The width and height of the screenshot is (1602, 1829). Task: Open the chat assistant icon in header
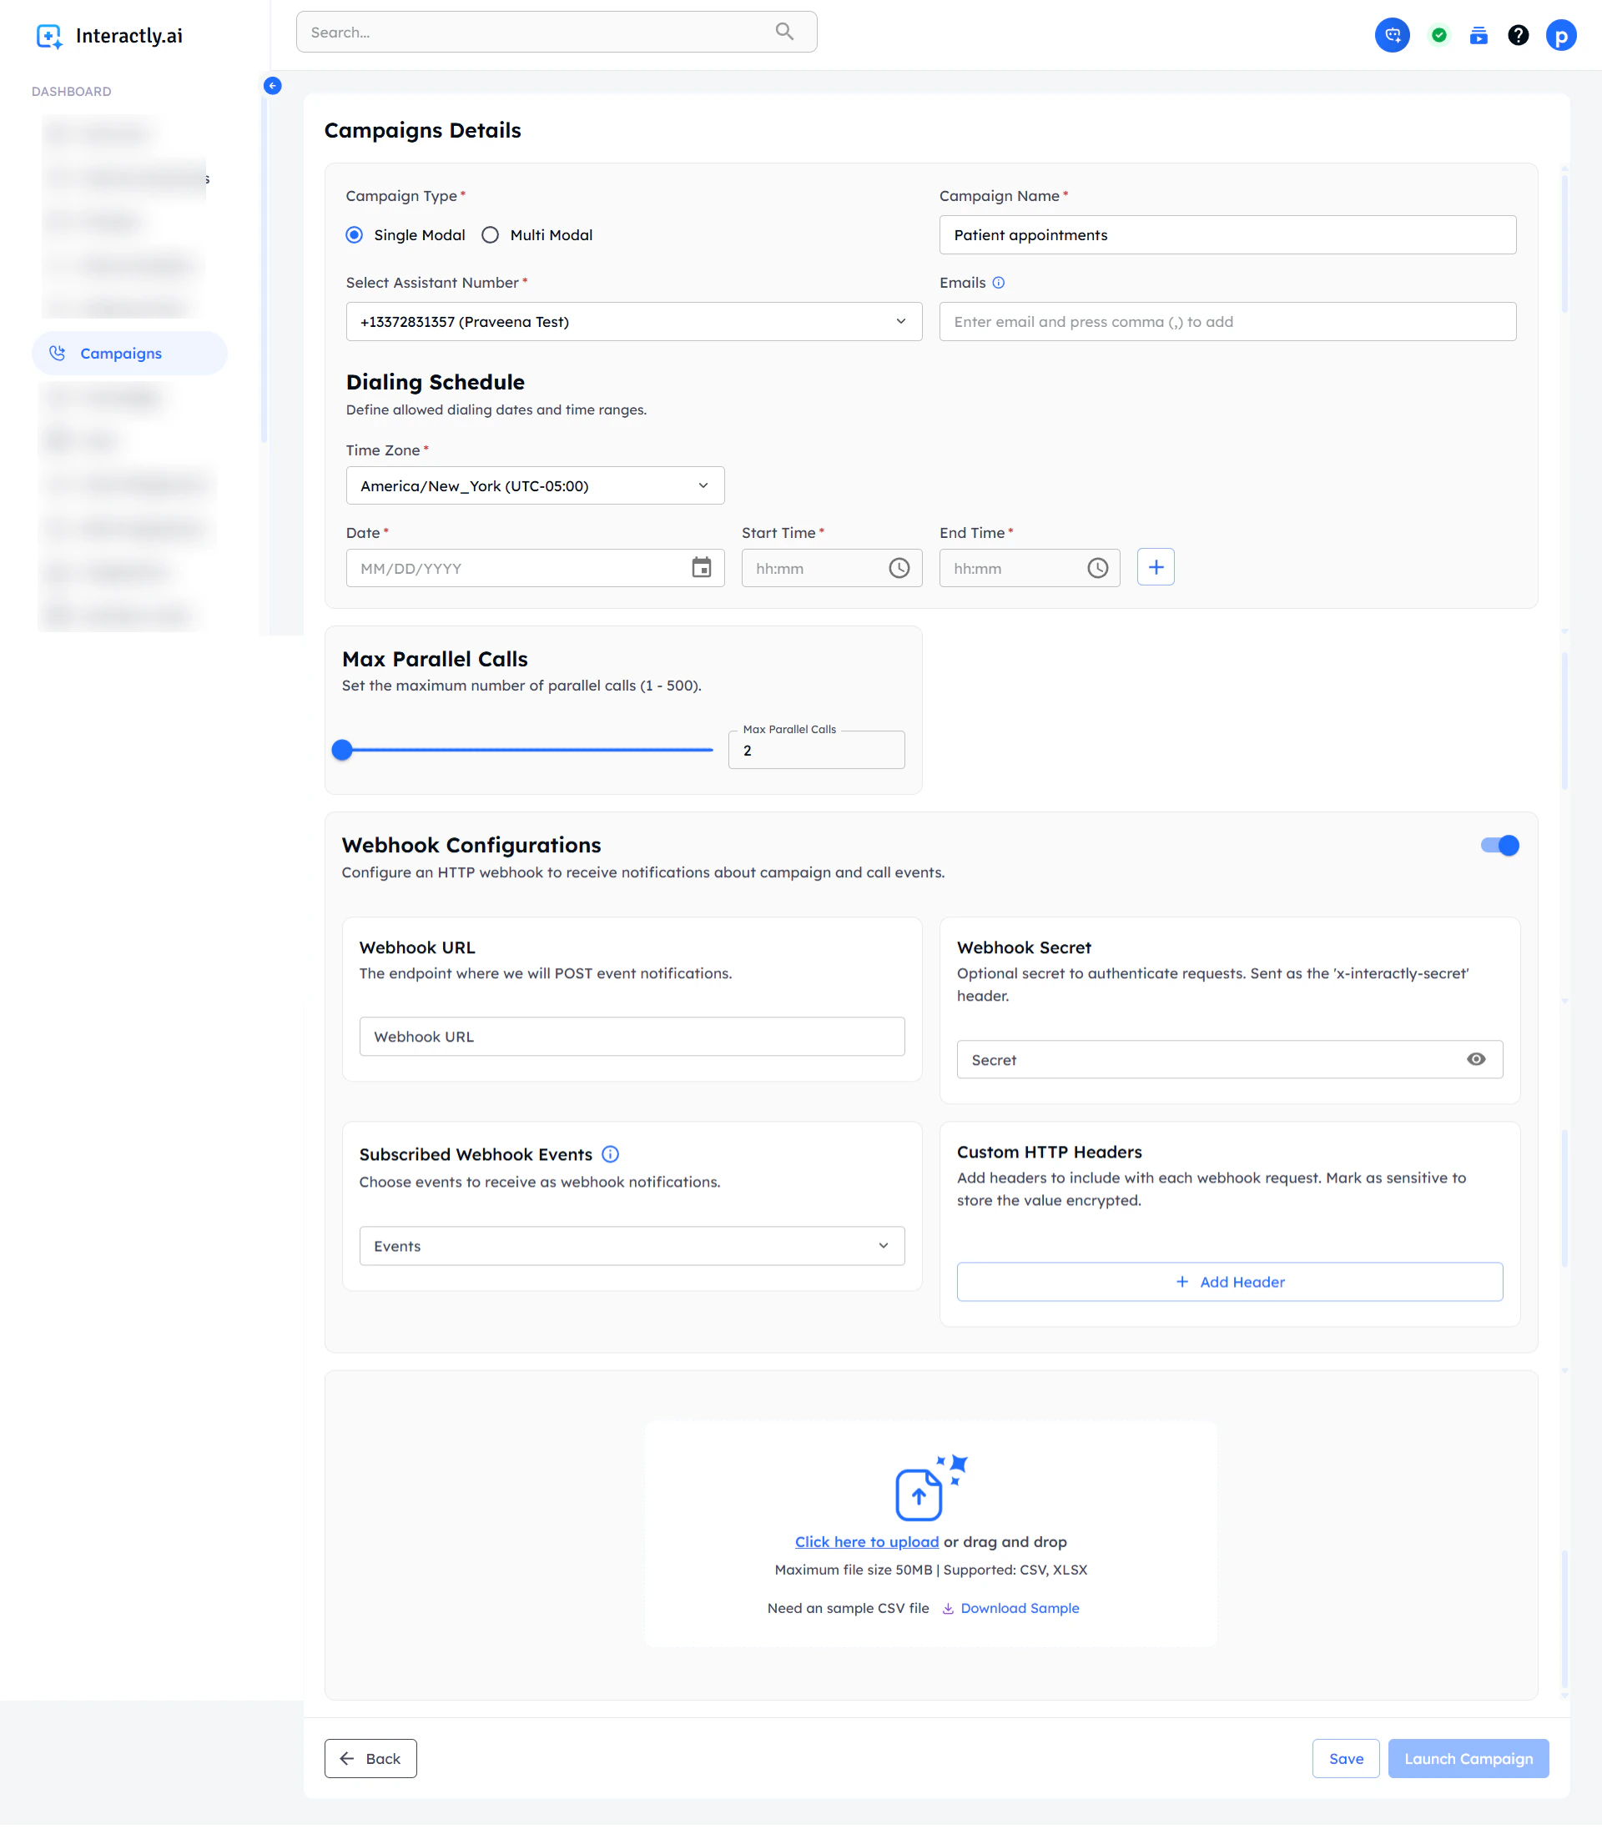1392,35
